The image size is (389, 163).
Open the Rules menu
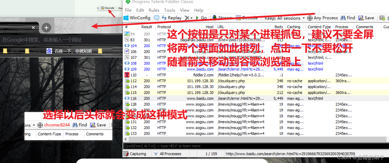(154, 10)
